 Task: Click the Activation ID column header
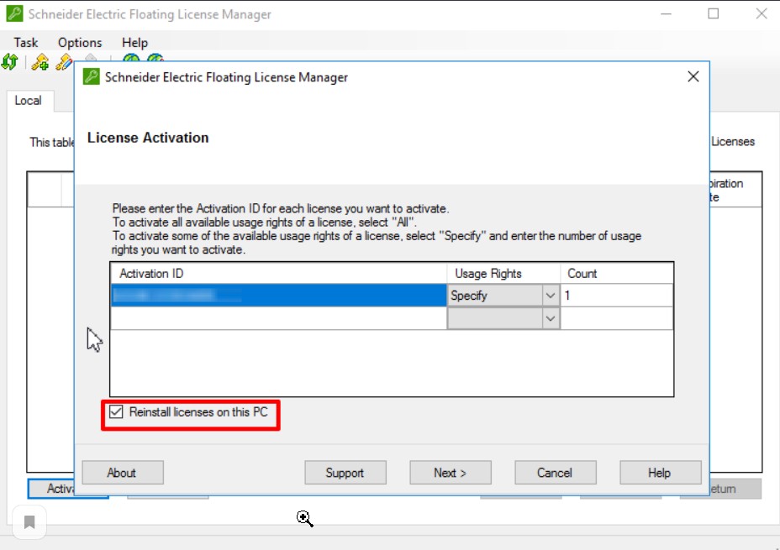click(x=278, y=273)
